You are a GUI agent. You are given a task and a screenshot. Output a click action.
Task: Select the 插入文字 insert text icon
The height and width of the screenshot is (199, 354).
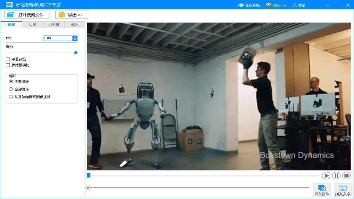(343, 188)
